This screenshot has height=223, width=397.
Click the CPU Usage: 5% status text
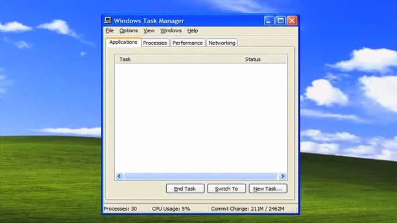(171, 209)
